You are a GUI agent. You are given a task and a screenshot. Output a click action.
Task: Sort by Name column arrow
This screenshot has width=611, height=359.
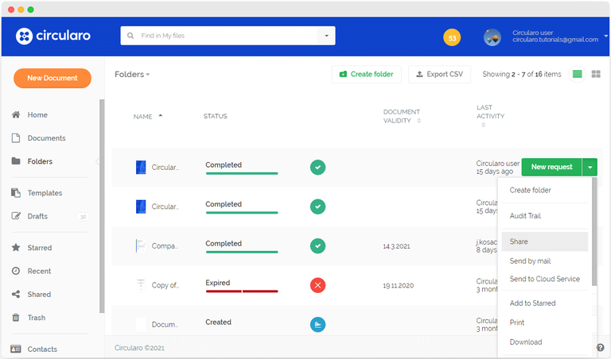(160, 115)
